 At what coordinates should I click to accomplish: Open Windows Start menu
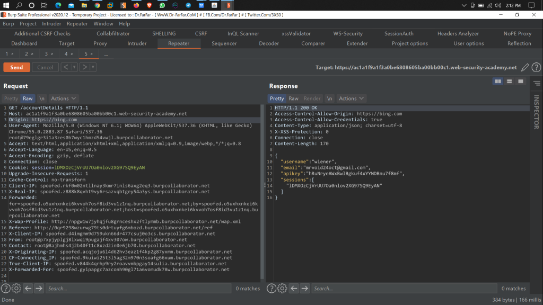pyautogui.click(x=6, y=5)
